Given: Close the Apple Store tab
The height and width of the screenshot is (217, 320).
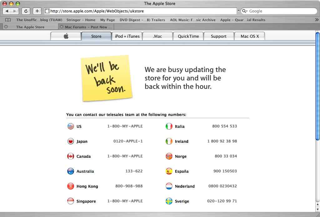Looking at the screenshot, I should click(6, 27).
